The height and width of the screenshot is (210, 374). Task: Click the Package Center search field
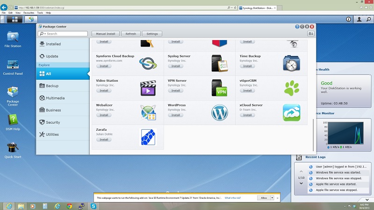click(63, 34)
